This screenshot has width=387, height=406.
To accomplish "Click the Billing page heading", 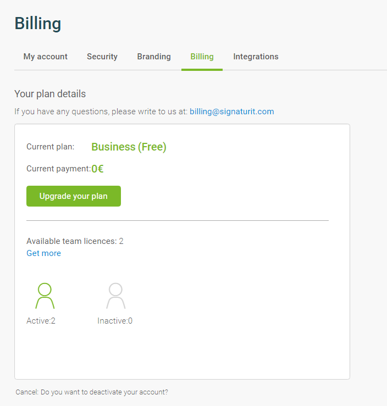I will (x=38, y=23).
